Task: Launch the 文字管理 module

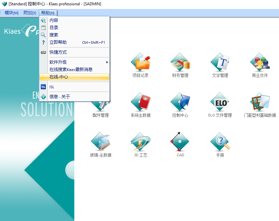Action: [x=220, y=62]
